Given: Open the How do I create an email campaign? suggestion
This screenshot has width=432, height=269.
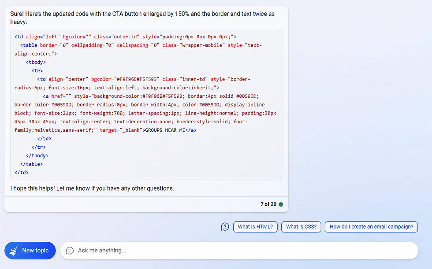Looking at the screenshot, I should [x=371, y=227].
